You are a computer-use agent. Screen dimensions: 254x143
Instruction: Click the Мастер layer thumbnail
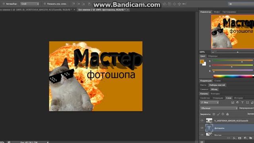pyautogui.click(x=209, y=134)
